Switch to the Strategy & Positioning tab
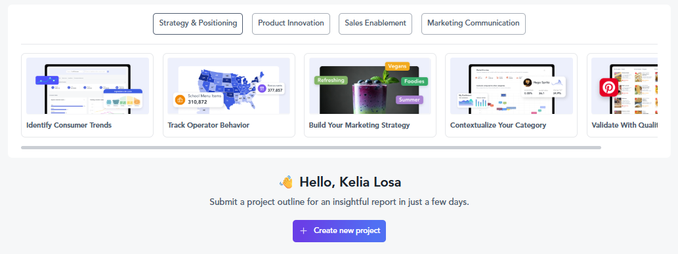Viewport: 678px width, 254px height. (198, 24)
